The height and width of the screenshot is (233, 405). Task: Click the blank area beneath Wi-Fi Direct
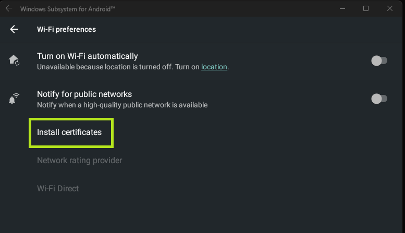202,215
